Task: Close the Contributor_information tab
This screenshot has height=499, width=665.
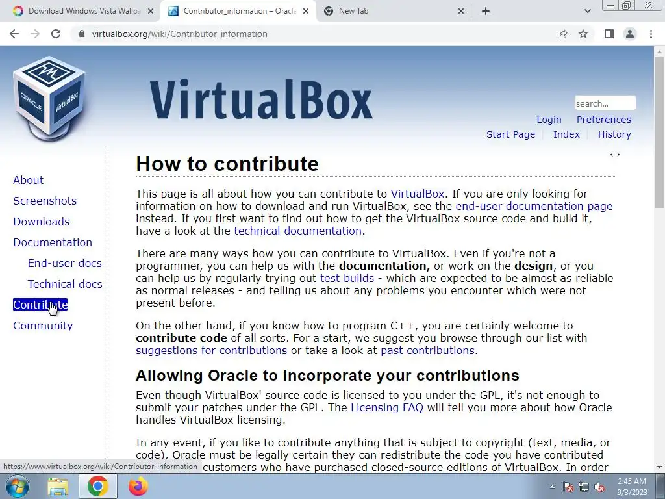Action: (x=305, y=12)
